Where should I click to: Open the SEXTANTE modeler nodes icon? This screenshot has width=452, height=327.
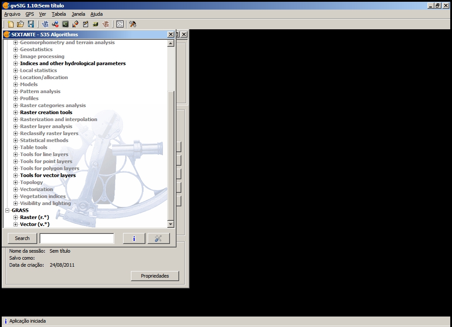coord(55,24)
